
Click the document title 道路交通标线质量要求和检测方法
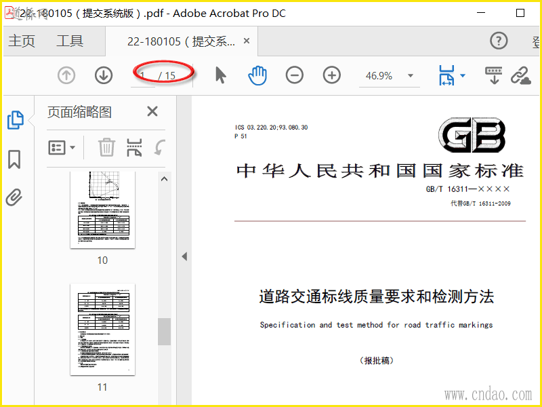pyautogui.click(x=377, y=297)
